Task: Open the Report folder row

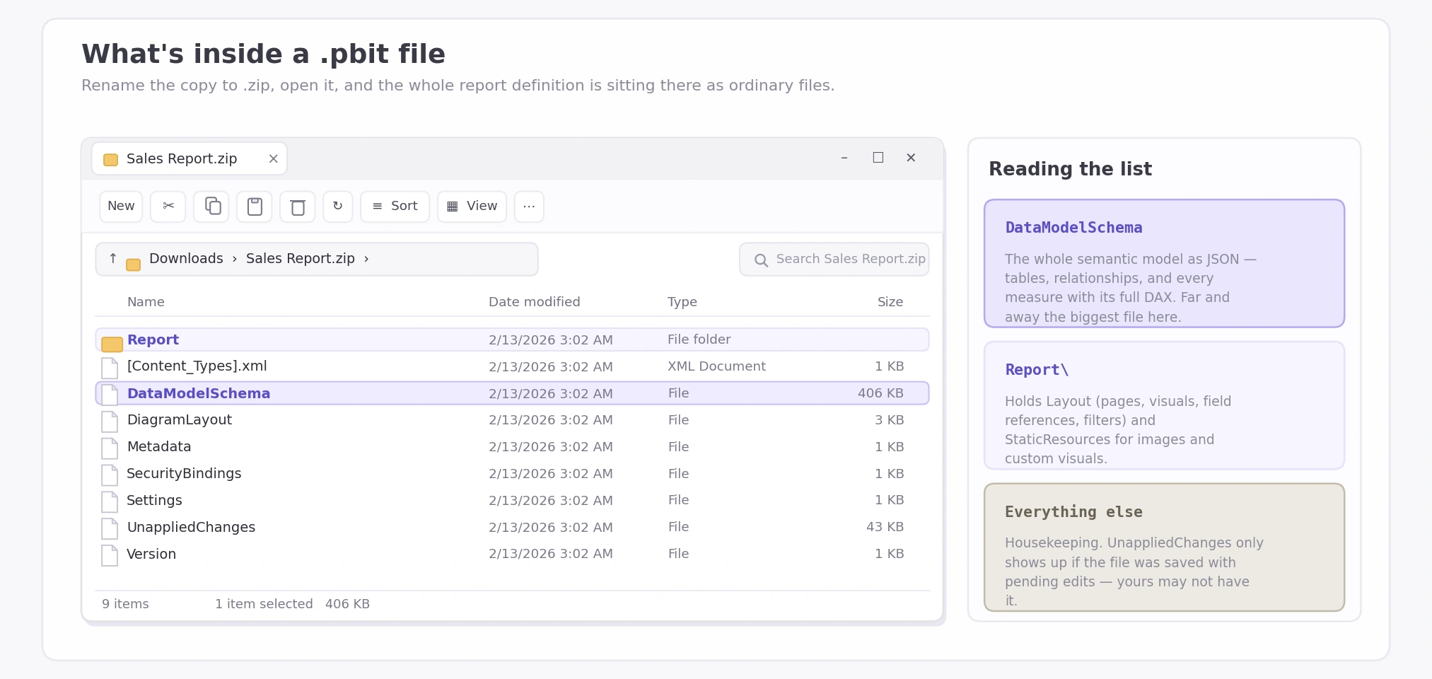Action: (513, 339)
